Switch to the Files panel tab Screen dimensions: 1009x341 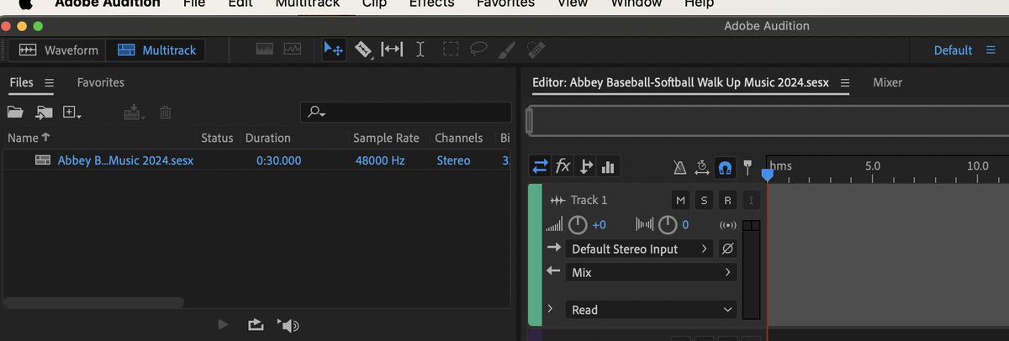tap(22, 82)
